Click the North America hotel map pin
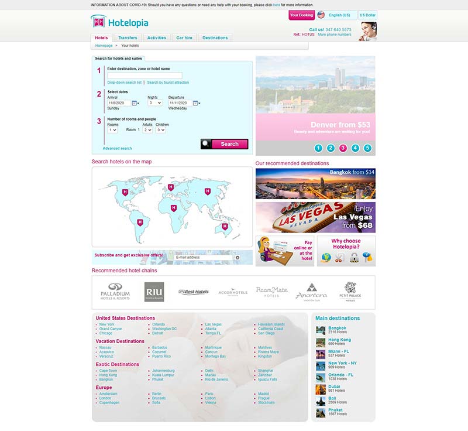The width and height of the screenshot is (468, 431). [125, 192]
